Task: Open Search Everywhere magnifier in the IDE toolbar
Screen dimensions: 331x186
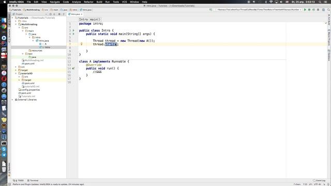Action: [x=329, y=10]
